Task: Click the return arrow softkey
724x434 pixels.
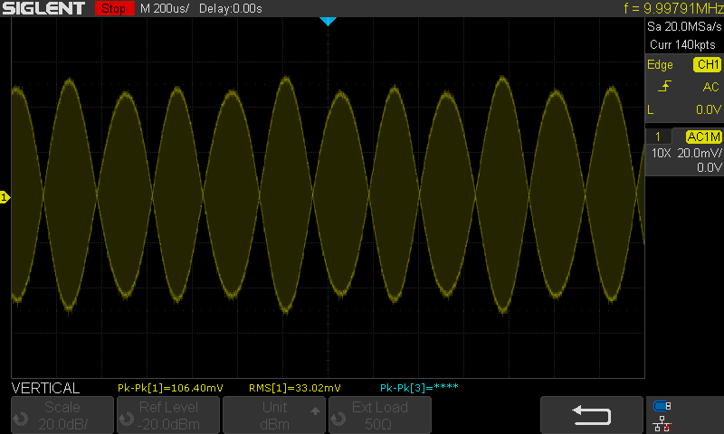Action: tap(592, 415)
